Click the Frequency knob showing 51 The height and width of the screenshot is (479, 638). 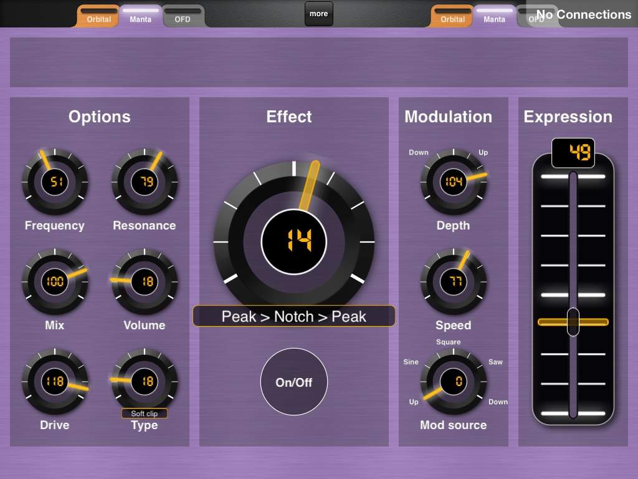55,181
